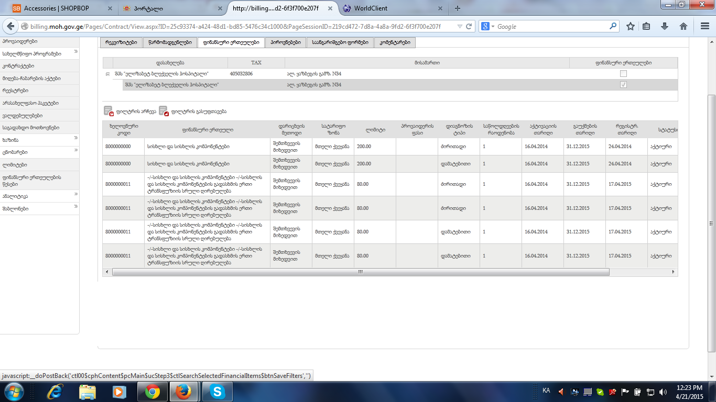Viewport: 716px width, 402px height.
Task: Click the clear filter icon (ფილტრის გასუფთავება)
Action: [x=164, y=111]
